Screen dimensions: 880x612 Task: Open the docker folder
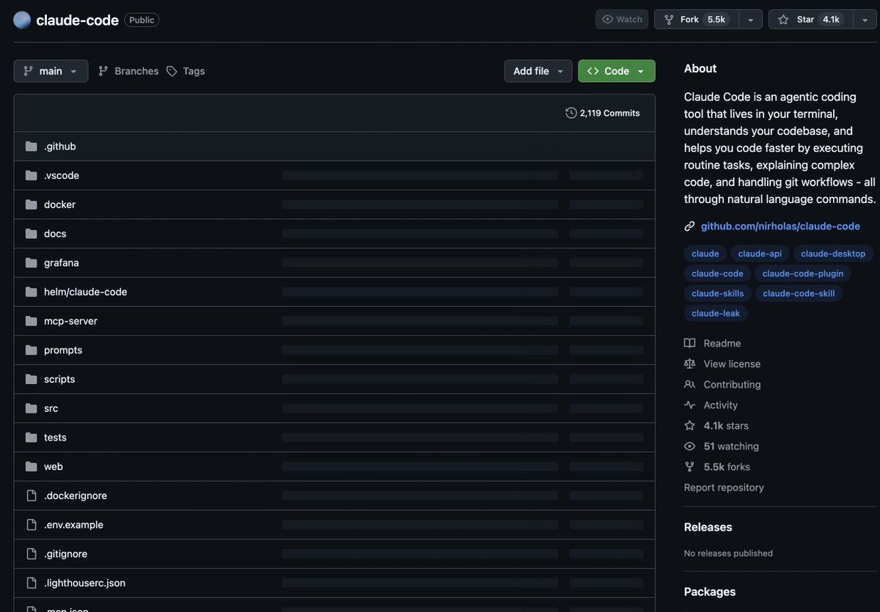tap(59, 204)
